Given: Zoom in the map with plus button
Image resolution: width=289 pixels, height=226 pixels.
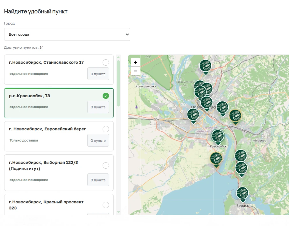Looking at the screenshot, I should (x=135, y=62).
